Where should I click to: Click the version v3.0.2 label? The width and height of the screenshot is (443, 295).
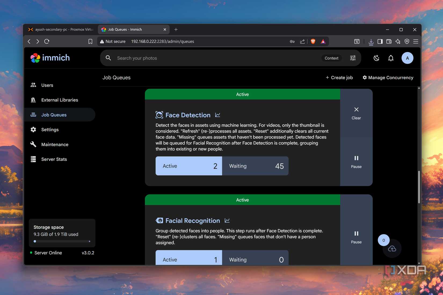click(x=88, y=253)
